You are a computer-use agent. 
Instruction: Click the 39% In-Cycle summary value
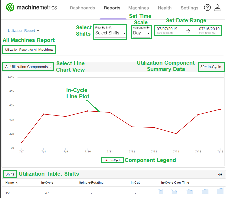point(211,67)
